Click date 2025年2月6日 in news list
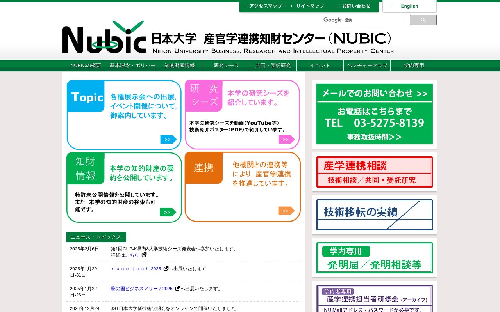Image resolution: width=500 pixels, height=312 pixels. tap(84, 249)
